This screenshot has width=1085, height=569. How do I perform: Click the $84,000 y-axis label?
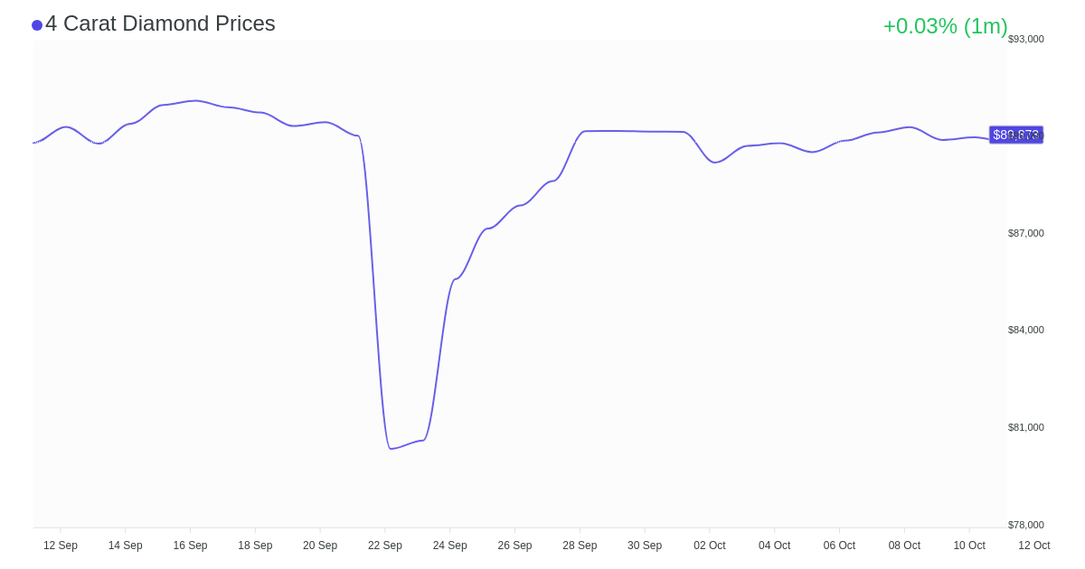click(x=1025, y=330)
